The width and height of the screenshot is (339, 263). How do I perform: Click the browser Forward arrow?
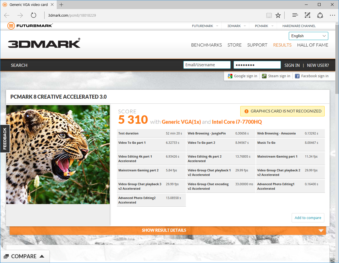(x=20, y=15)
